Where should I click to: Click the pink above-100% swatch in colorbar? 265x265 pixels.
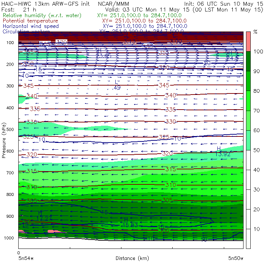(x=248, y=42)
